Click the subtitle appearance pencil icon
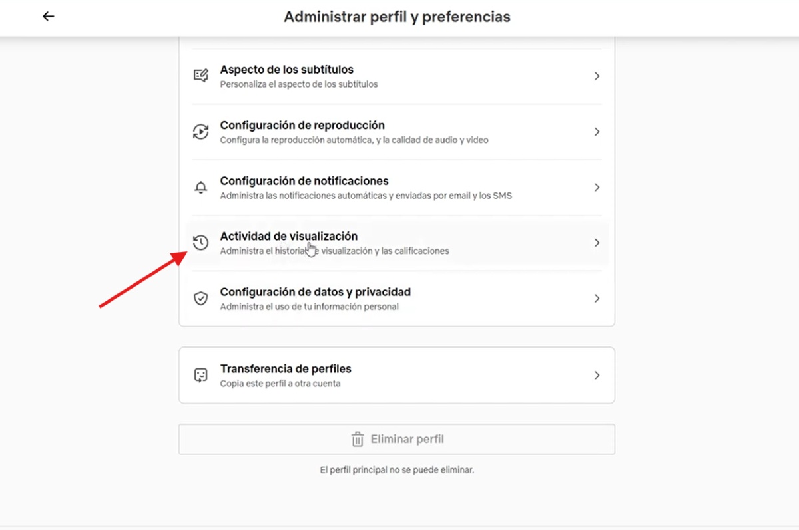Image resolution: width=799 pixels, height=530 pixels. pos(201,75)
